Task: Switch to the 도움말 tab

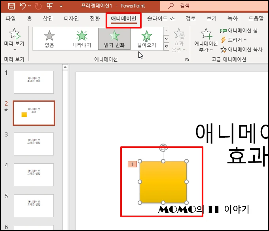Action: coord(256,18)
